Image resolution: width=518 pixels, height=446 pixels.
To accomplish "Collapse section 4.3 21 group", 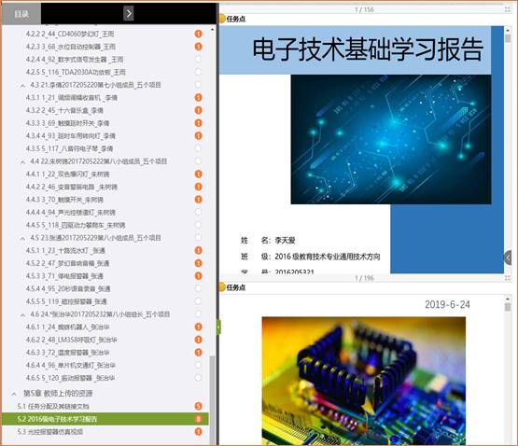I will coord(22,86).
